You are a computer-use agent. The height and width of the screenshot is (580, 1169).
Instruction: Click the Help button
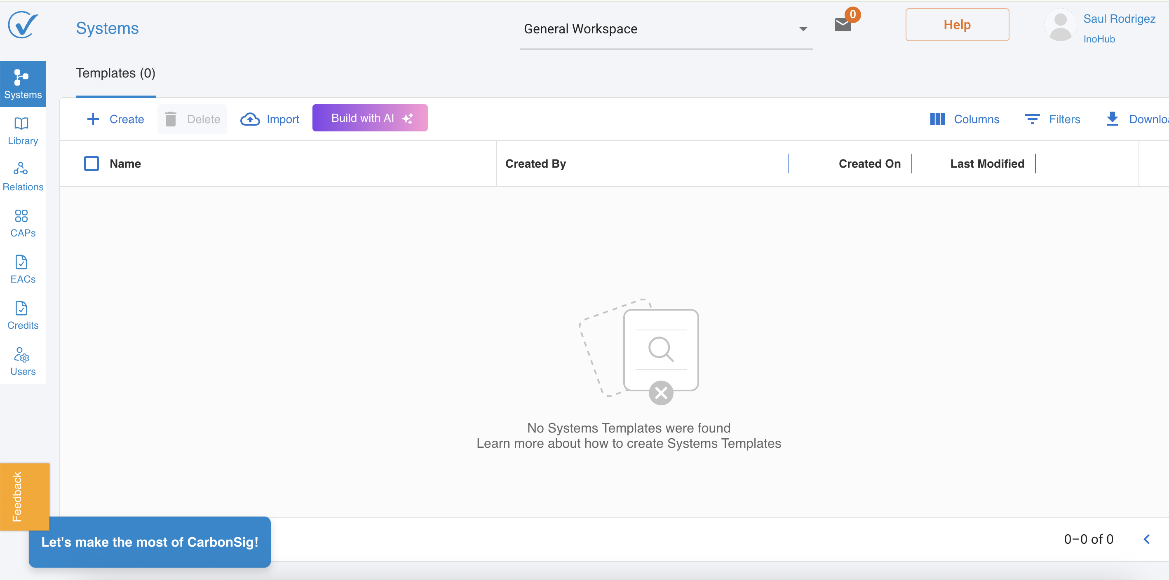click(957, 25)
